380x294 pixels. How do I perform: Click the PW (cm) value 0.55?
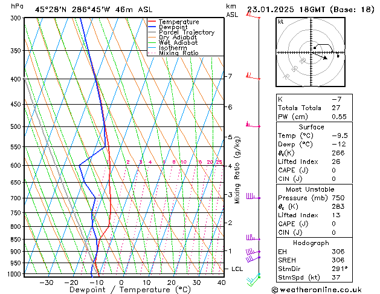click(x=339, y=117)
